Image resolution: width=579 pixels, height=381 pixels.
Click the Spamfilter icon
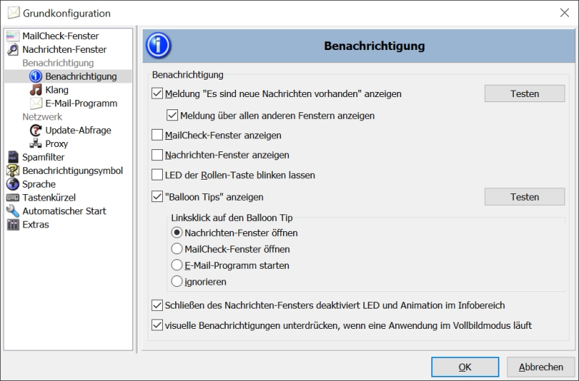tap(12, 157)
